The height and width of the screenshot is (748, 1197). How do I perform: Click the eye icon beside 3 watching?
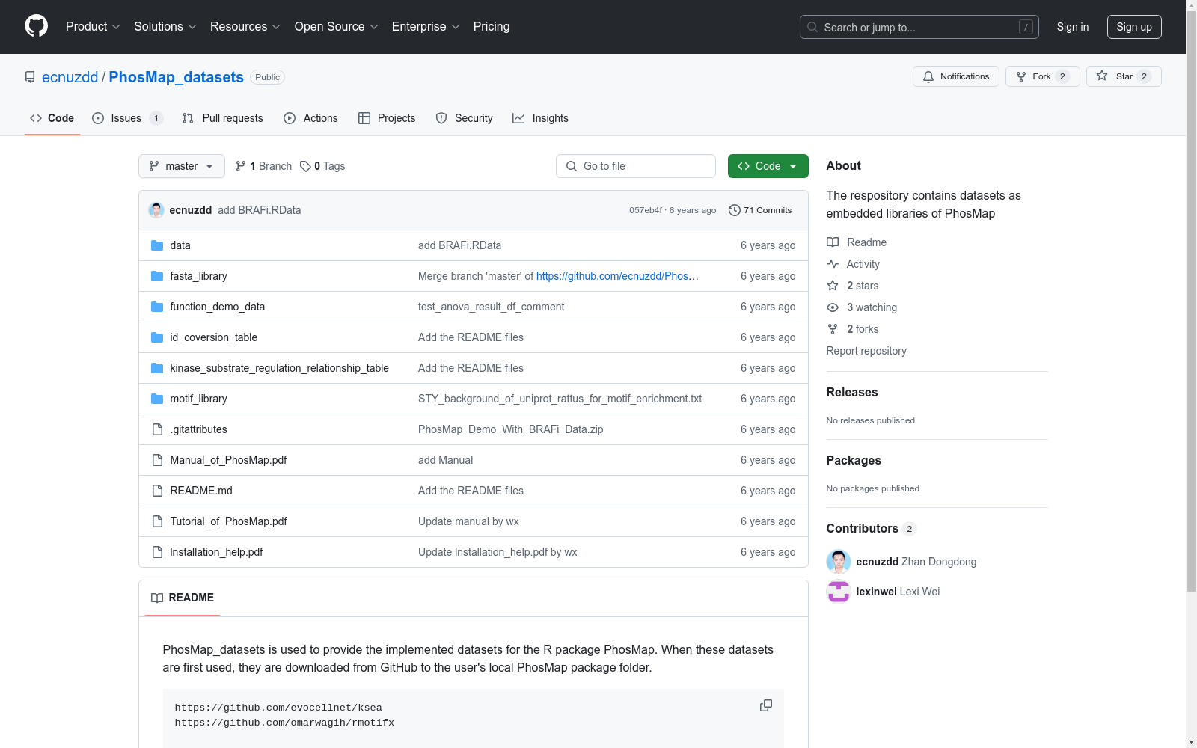pos(833,307)
